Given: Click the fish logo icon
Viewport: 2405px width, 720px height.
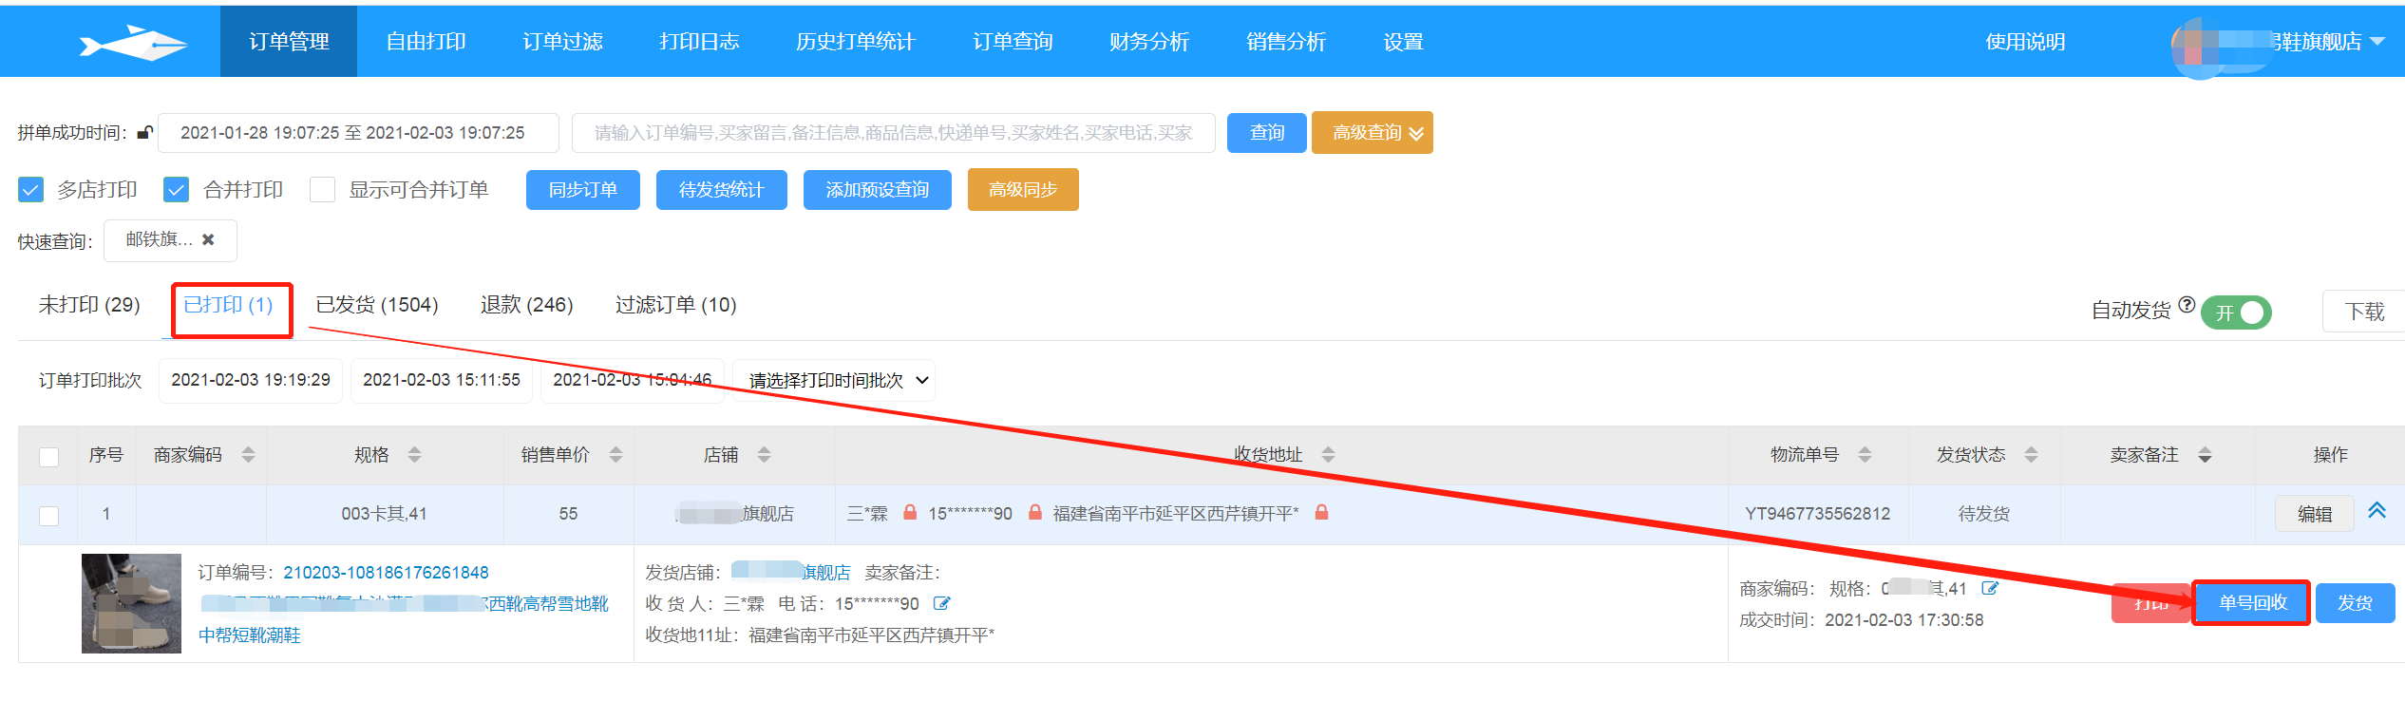Looking at the screenshot, I should tap(133, 43).
